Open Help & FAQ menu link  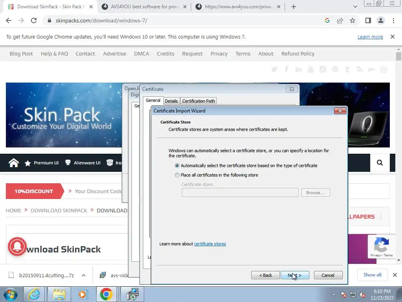[x=54, y=53]
